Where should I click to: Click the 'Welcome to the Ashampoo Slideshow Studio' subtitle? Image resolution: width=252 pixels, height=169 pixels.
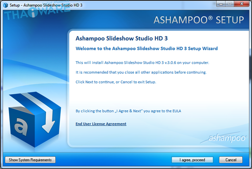point(147,48)
